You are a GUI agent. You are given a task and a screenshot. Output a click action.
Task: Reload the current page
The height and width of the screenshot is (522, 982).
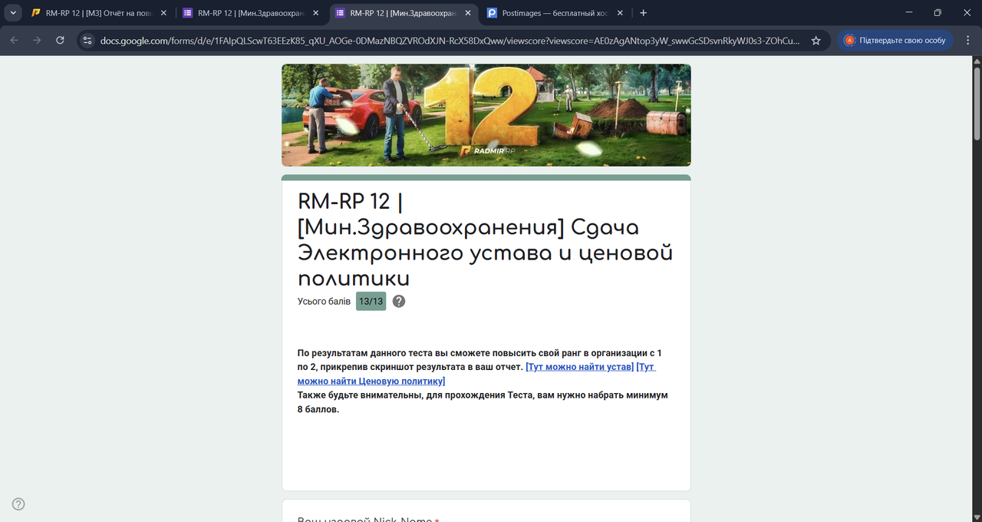point(60,40)
